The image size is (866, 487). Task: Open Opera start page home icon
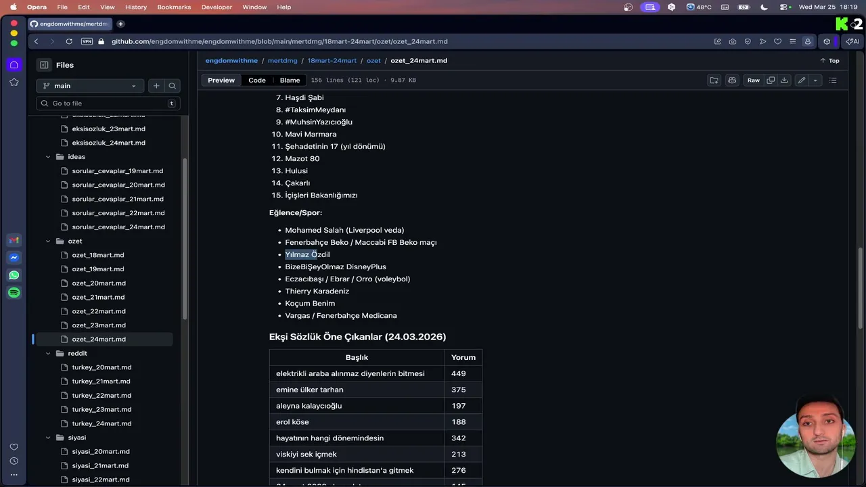[14, 64]
